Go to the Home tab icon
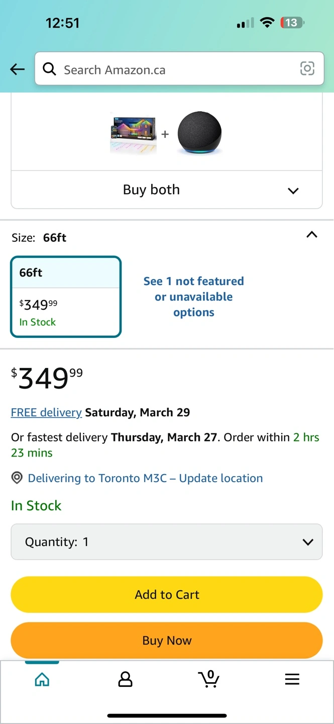Screen dimensions: 334x724 point(42,680)
